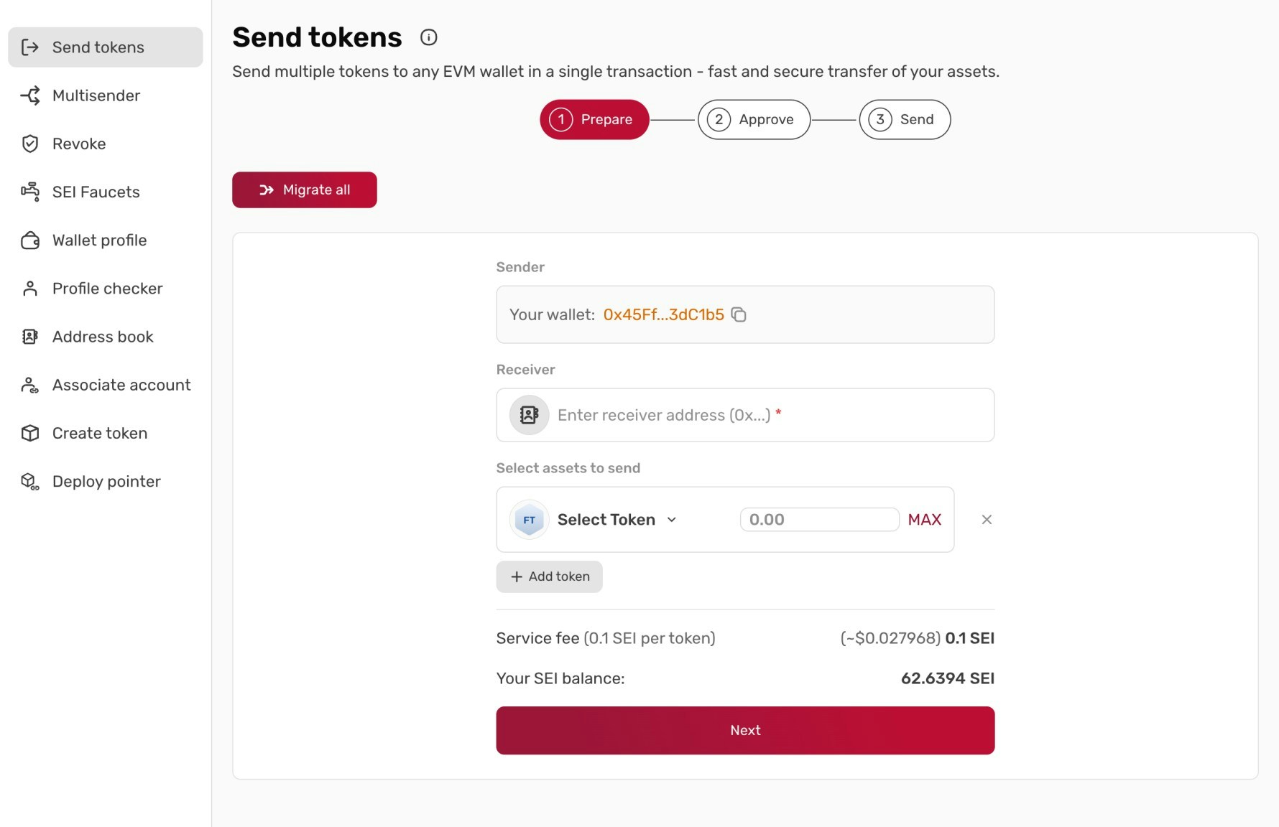Open the Associate account page
Viewport: 1279px width, 827px height.
click(120, 385)
